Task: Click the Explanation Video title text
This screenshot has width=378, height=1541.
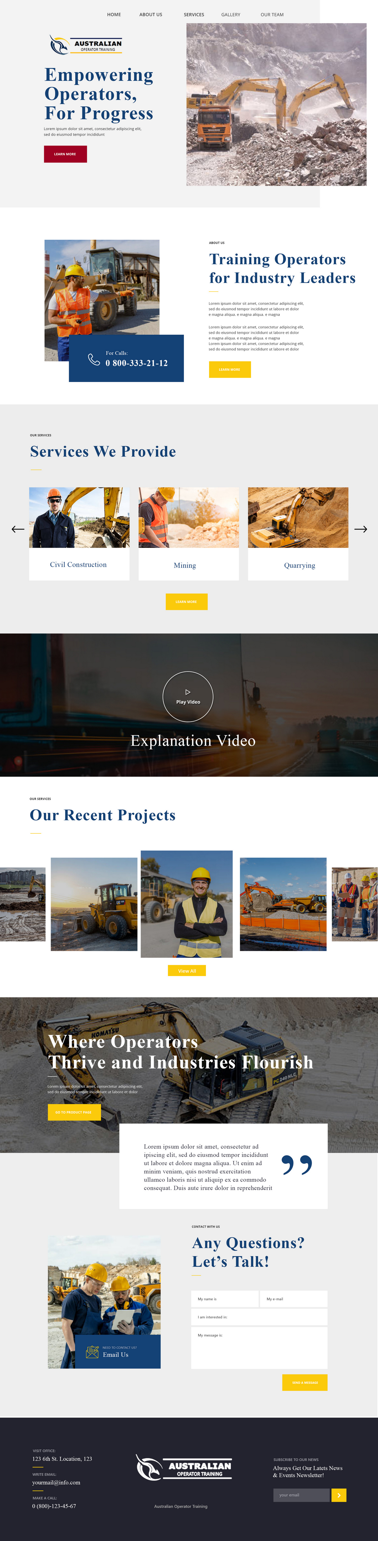Action: tap(193, 741)
